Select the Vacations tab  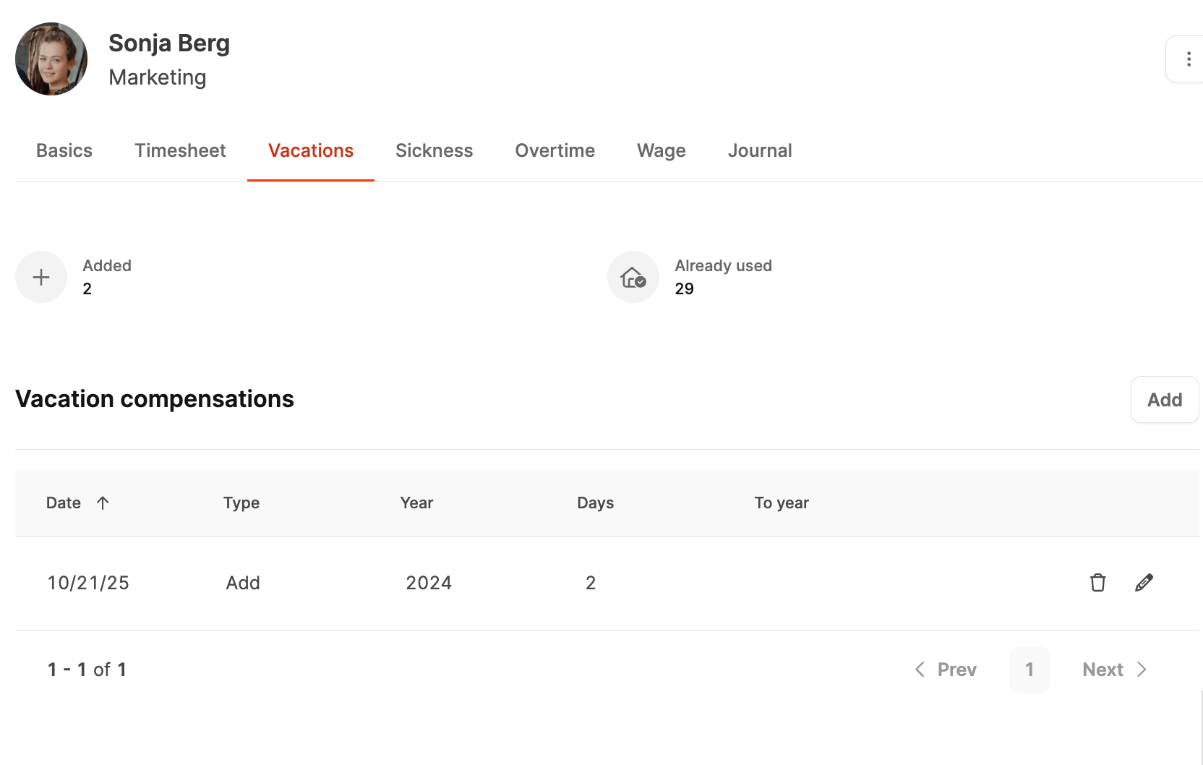click(x=311, y=150)
